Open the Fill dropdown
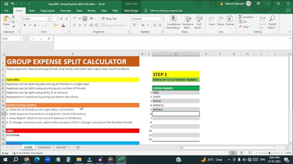Image resolution: width=293 pixels, height=164 pixels. pos(243,22)
